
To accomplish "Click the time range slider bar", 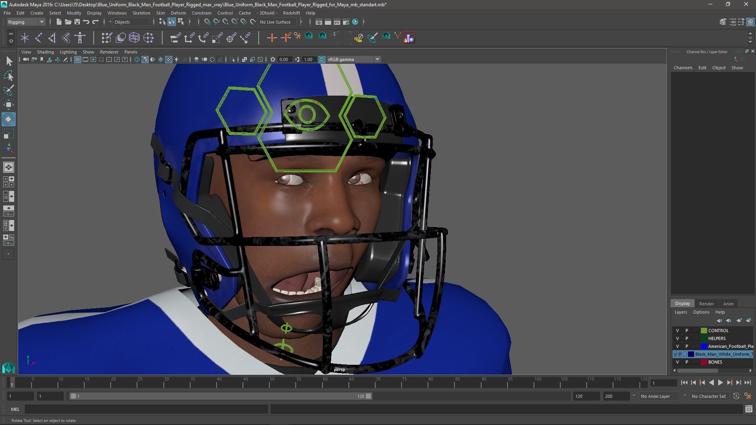I will pyautogui.click(x=220, y=396).
